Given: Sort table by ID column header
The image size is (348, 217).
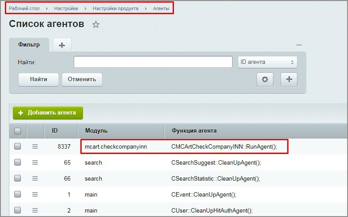Looking at the screenshot, I should (55, 131).
